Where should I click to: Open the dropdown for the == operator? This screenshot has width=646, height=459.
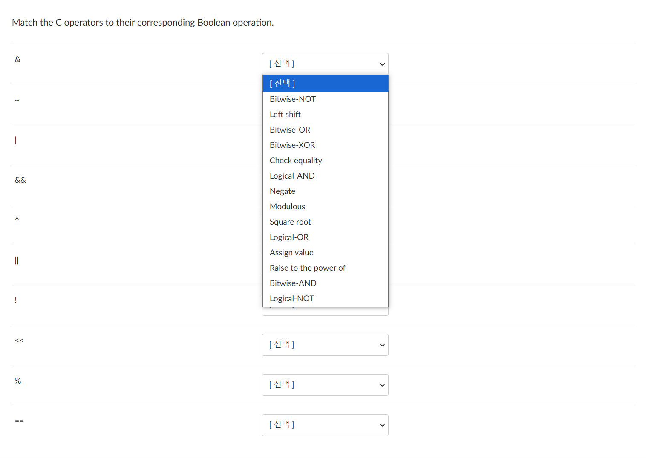(x=325, y=425)
